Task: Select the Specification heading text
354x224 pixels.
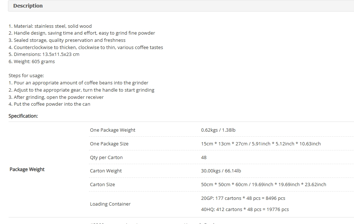Action: [23, 116]
